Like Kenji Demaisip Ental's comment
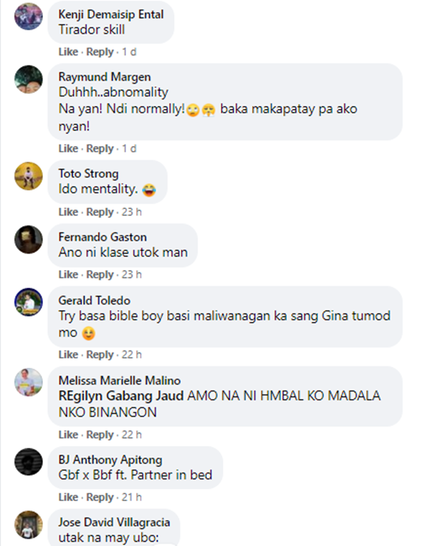This screenshot has width=436, height=546. (68, 52)
